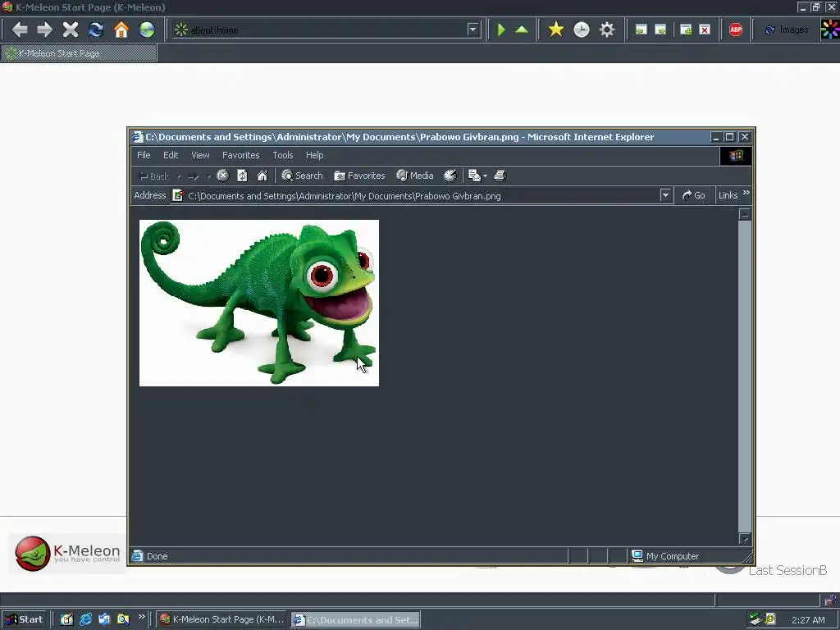This screenshot has height=630, width=840.
Task: Open the Windows Start menu
Action: [x=24, y=619]
